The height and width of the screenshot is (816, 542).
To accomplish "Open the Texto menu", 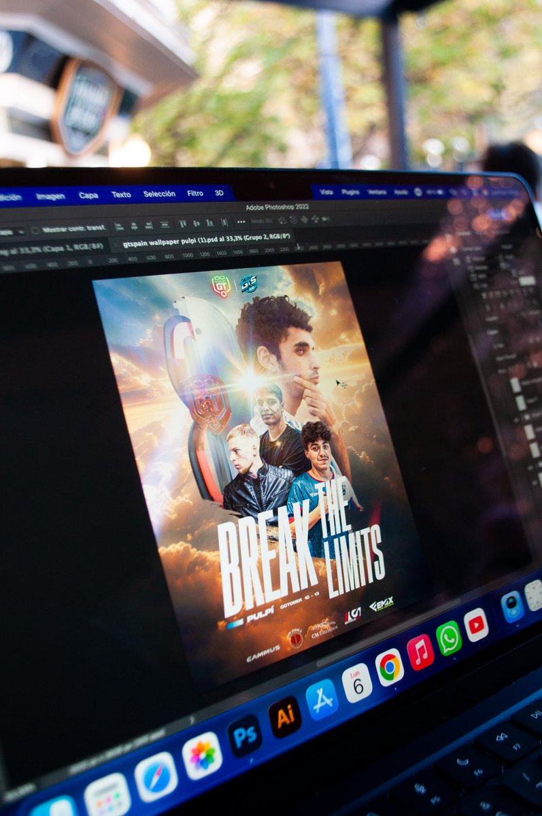I will pos(121,194).
